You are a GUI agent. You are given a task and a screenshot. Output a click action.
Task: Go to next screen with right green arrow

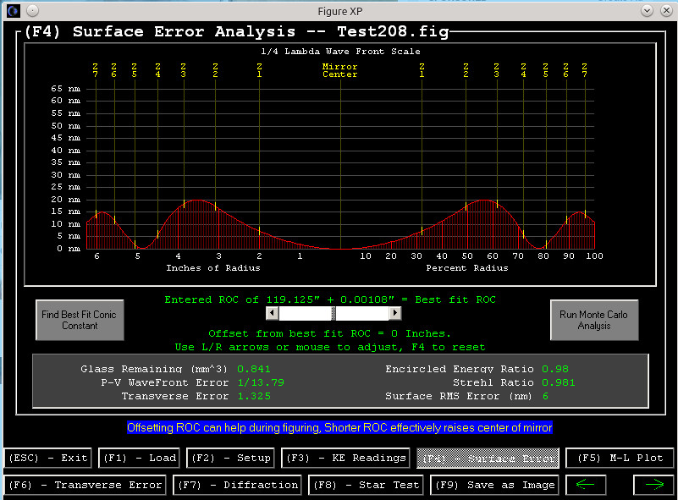(x=653, y=485)
